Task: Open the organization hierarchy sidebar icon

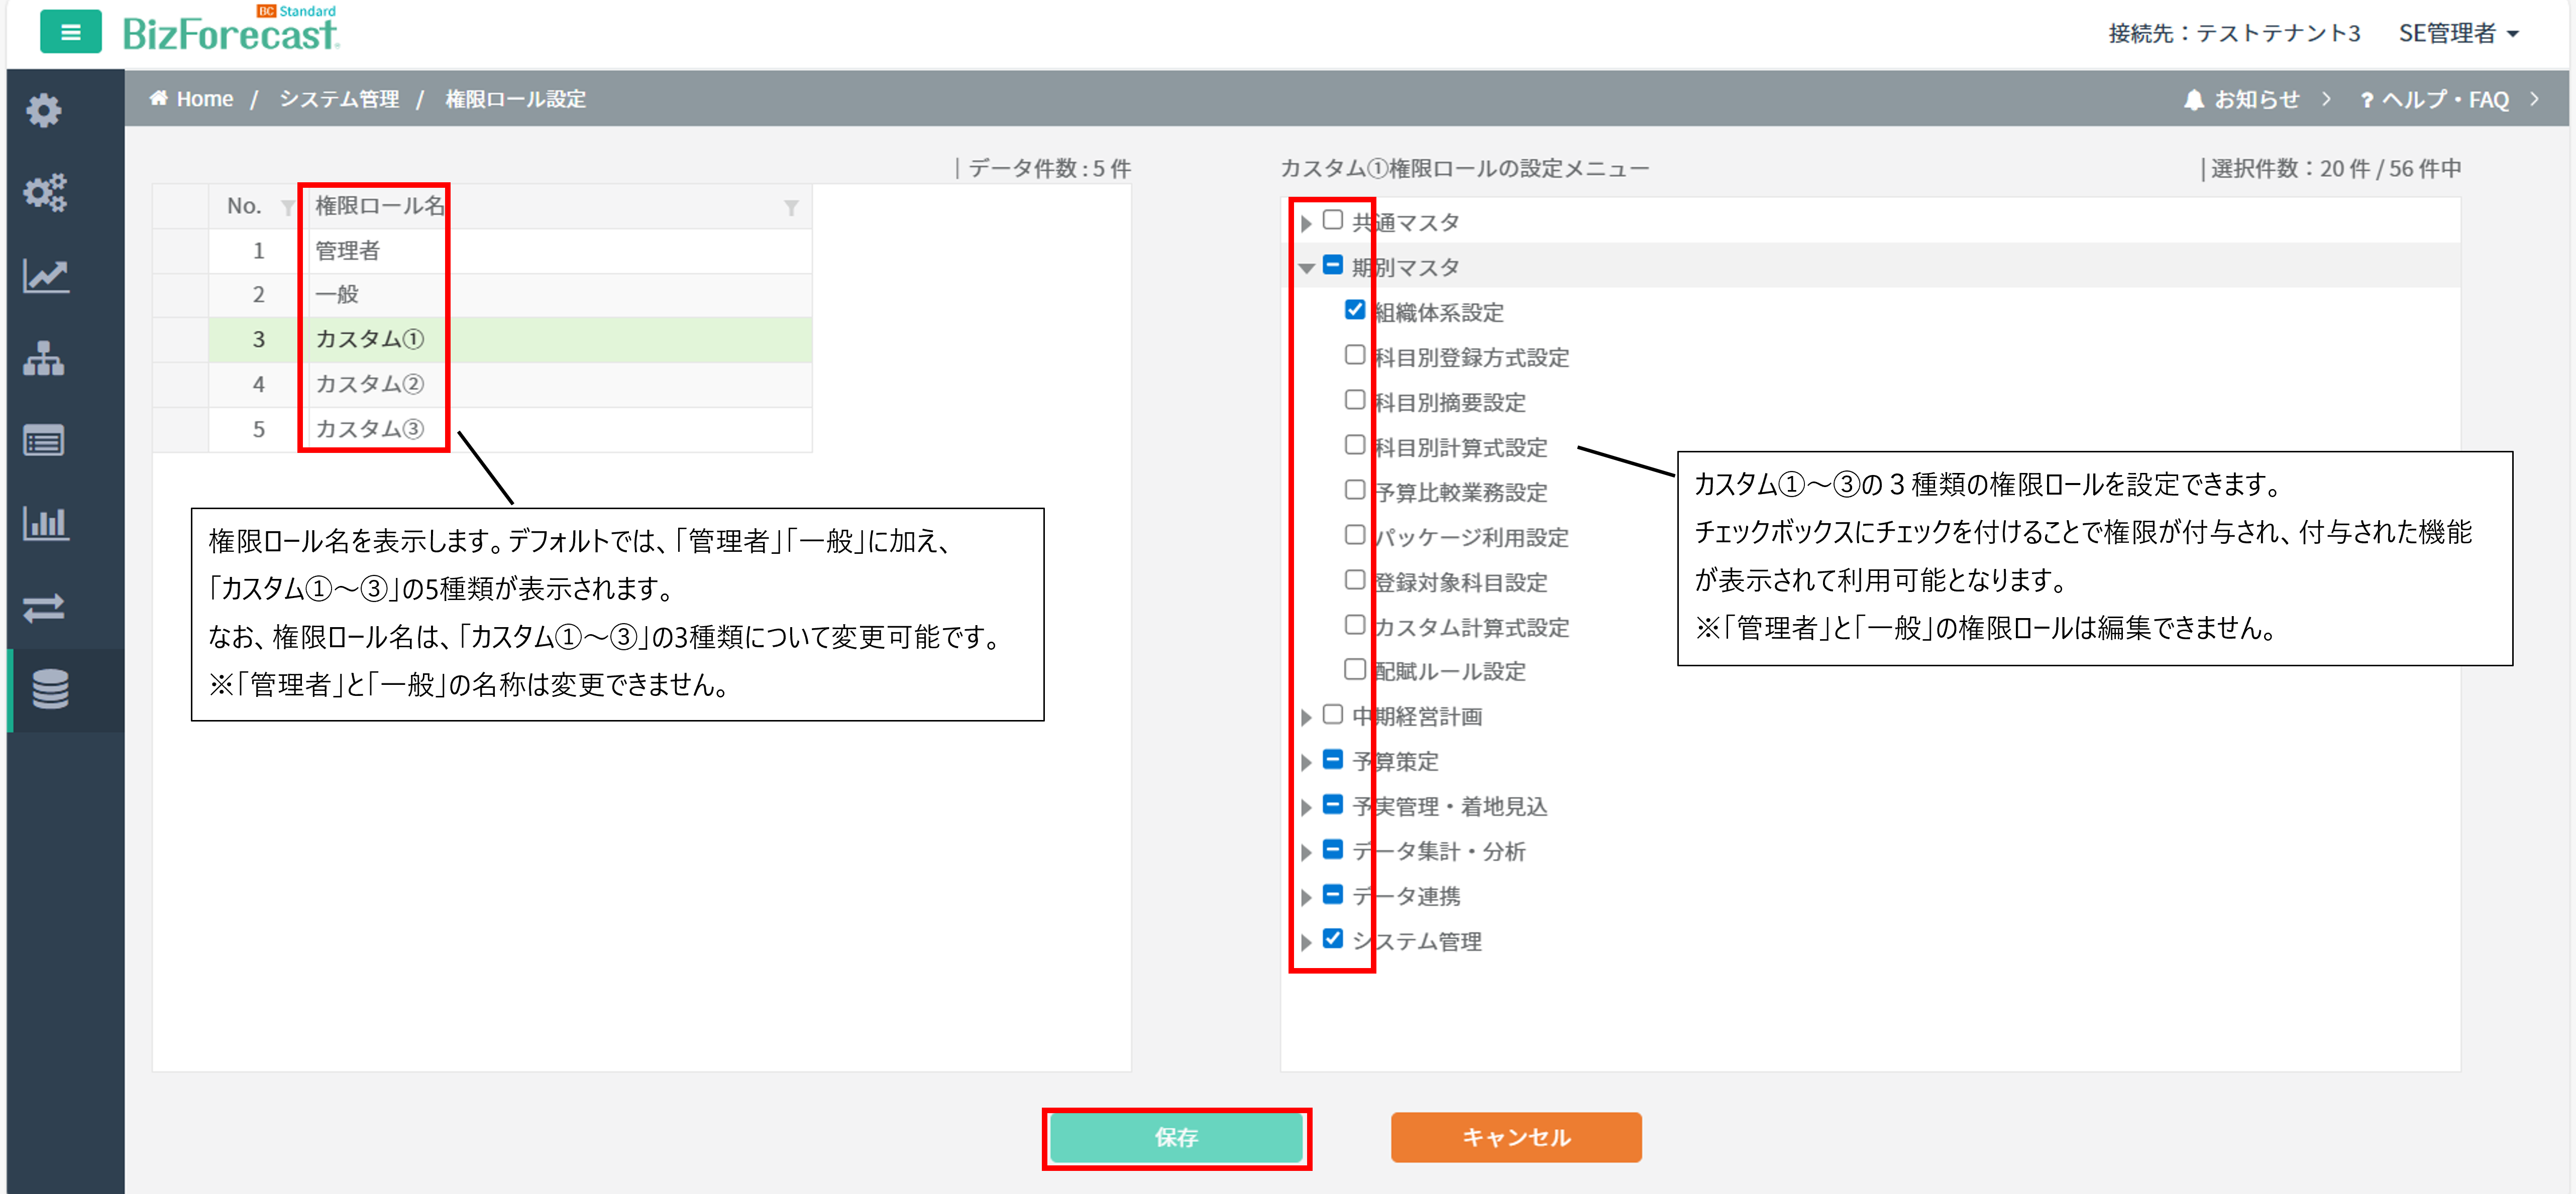Action: (44, 357)
